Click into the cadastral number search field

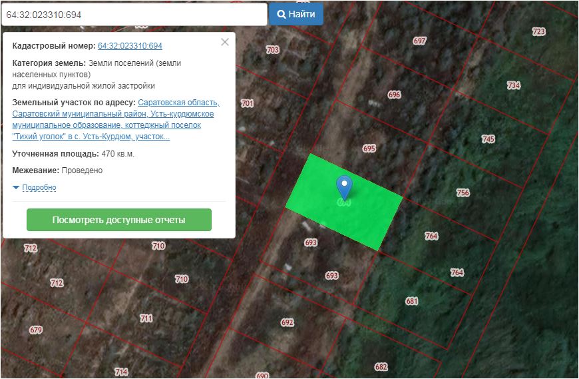133,14
